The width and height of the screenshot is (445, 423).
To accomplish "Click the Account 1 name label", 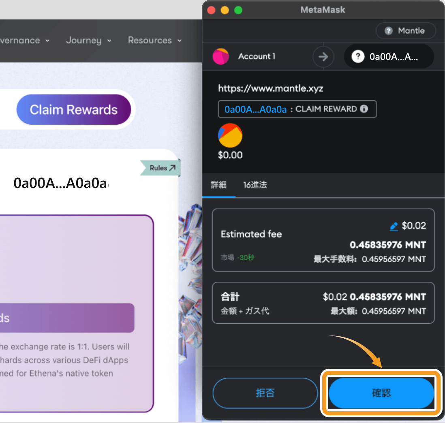I will 257,56.
